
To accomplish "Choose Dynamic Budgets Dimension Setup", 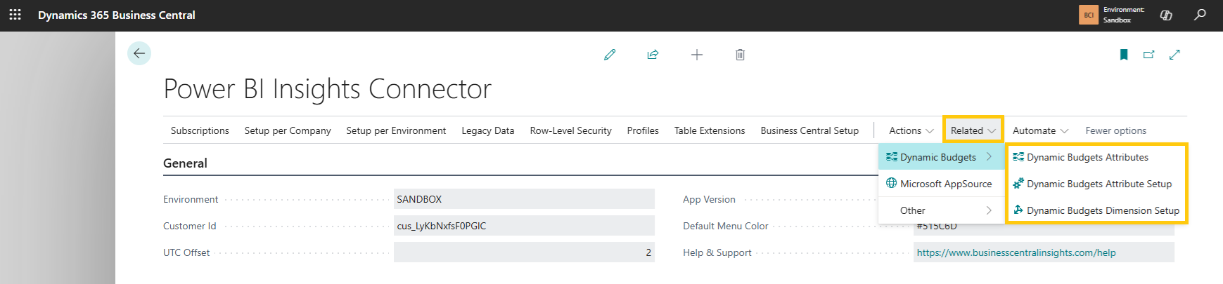I will click(1102, 210).
